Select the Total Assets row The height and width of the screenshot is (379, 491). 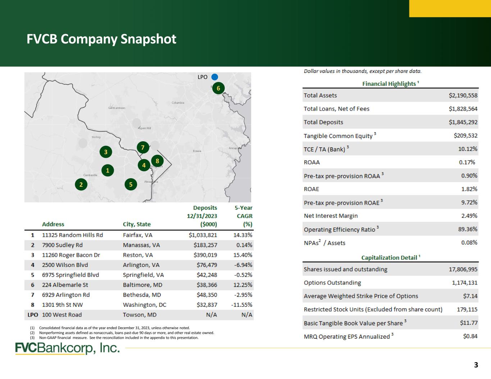[x=391, y=95]
